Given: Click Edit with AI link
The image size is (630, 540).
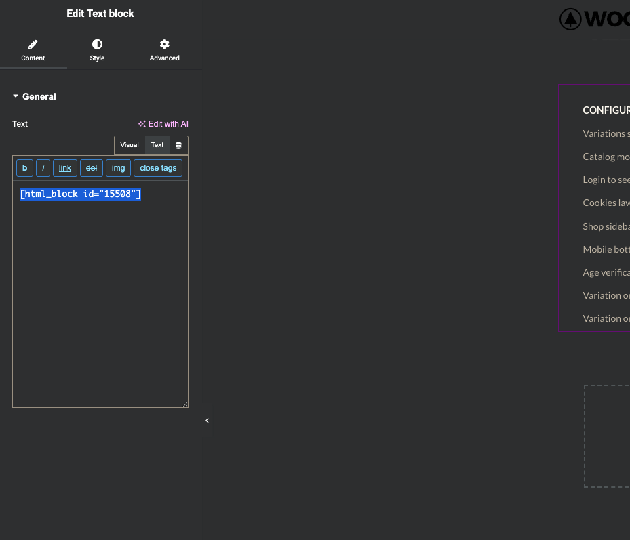Looking at the screenshot, I should click(x=163, y=124).
